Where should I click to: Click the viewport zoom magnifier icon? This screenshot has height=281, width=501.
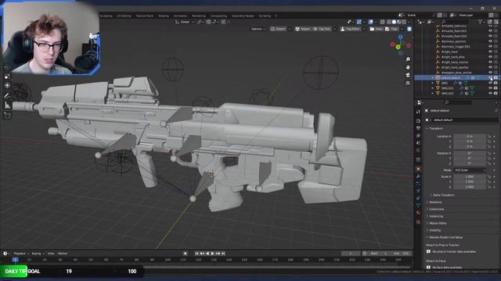(x=408, y=59)
